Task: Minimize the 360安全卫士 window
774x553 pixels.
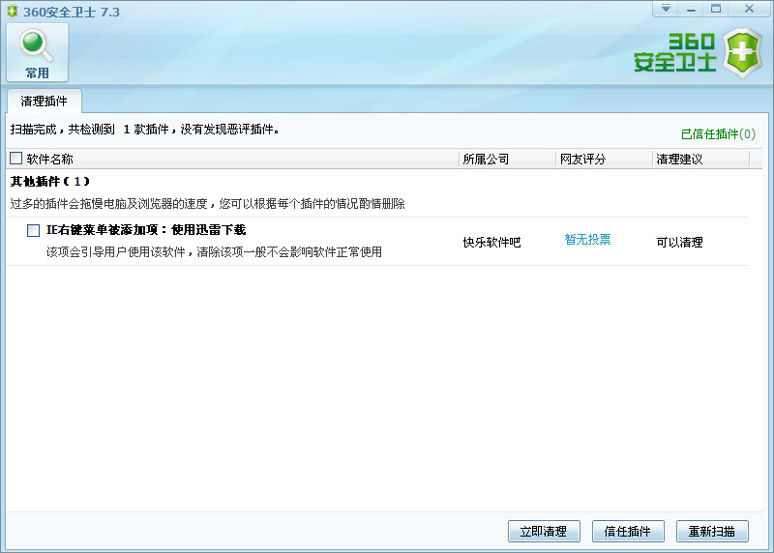Action: click(691, 9)
